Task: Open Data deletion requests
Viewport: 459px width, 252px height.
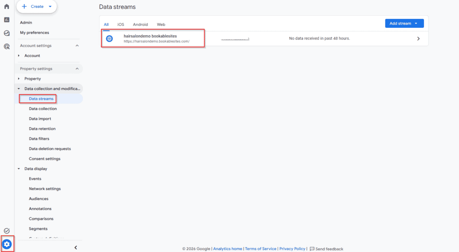Action: (50, 149)
